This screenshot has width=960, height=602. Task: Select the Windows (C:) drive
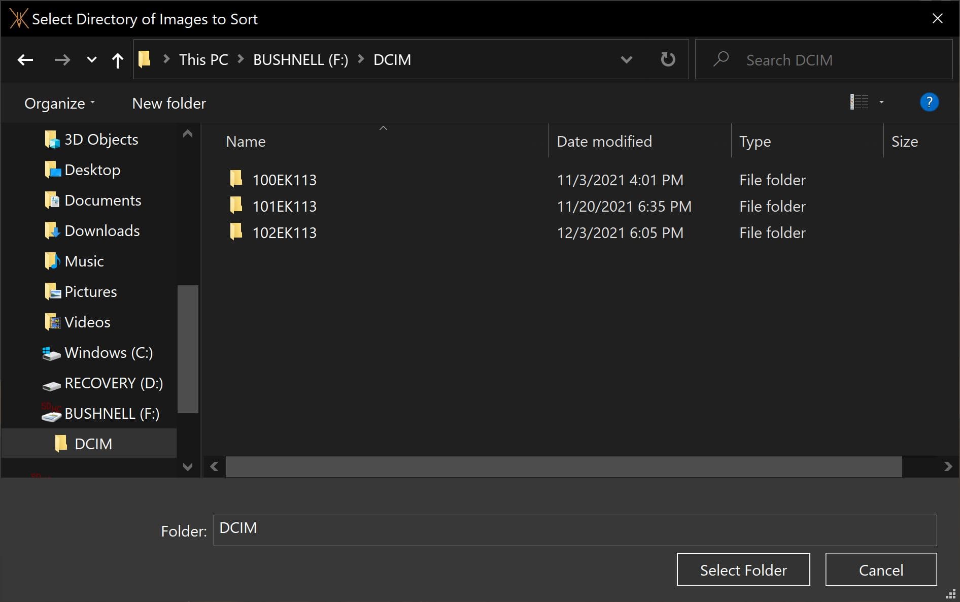[x=97, y=352]
